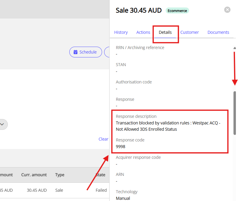The width and height of the screenshot is (238, 201).
Task: Click the calendar icon in Schedule button
Action: click(x=75, y=52)
